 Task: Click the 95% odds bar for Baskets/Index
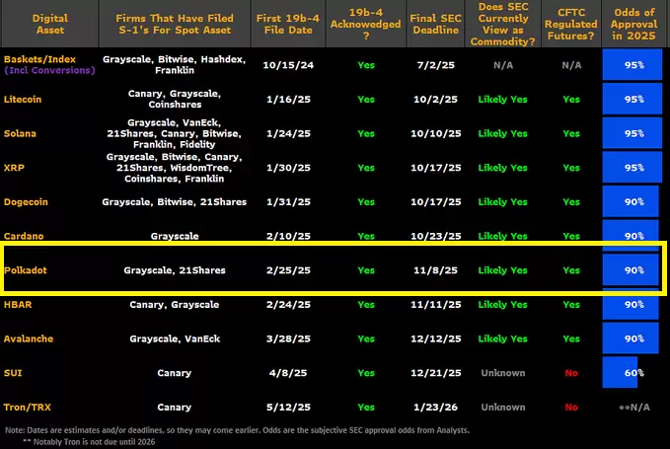click(x=633, y=64)
